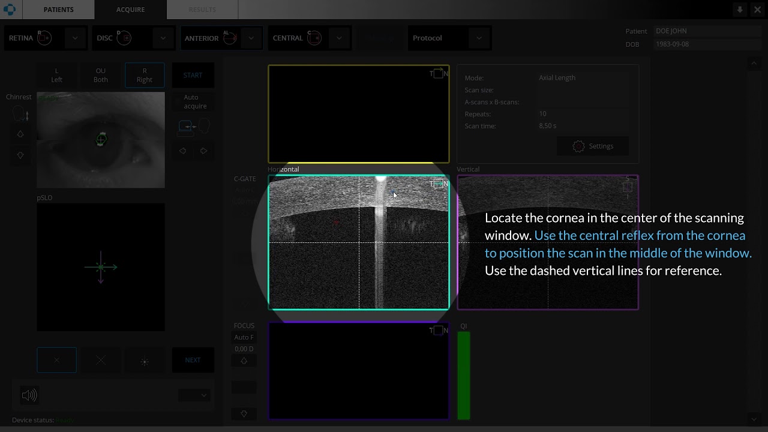Click the Scan time value 8,50 s
The height and width of the screenshot is (432, 768).
pos(548,126)
